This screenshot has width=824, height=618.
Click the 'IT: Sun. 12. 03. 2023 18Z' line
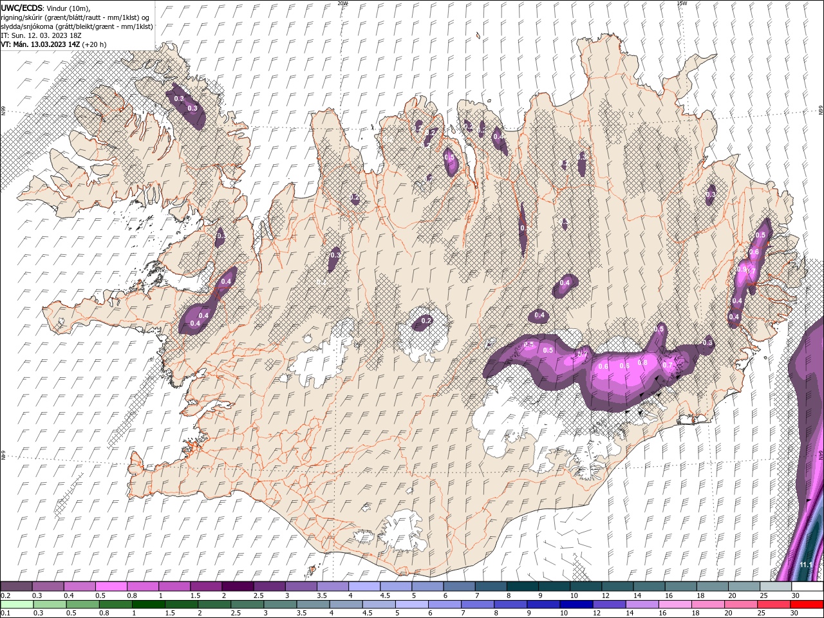41,35
